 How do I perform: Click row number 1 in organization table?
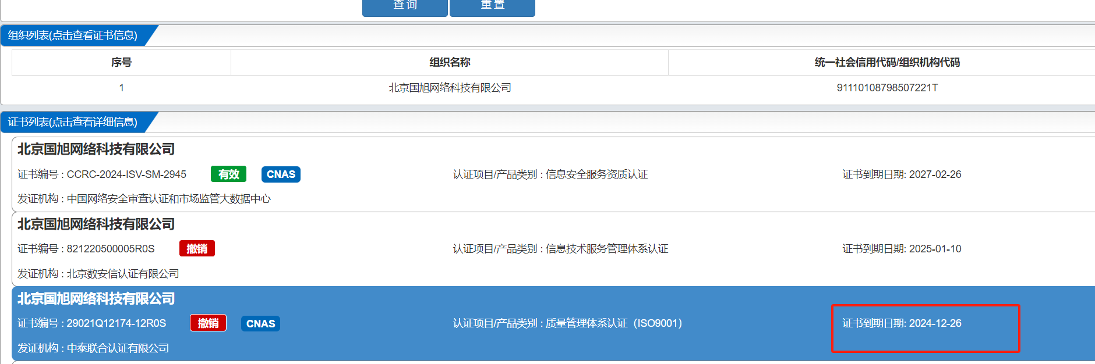121,88
